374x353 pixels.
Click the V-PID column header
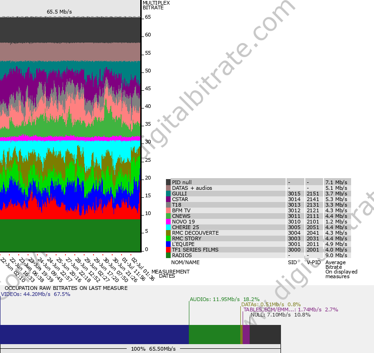pos(314,262)
